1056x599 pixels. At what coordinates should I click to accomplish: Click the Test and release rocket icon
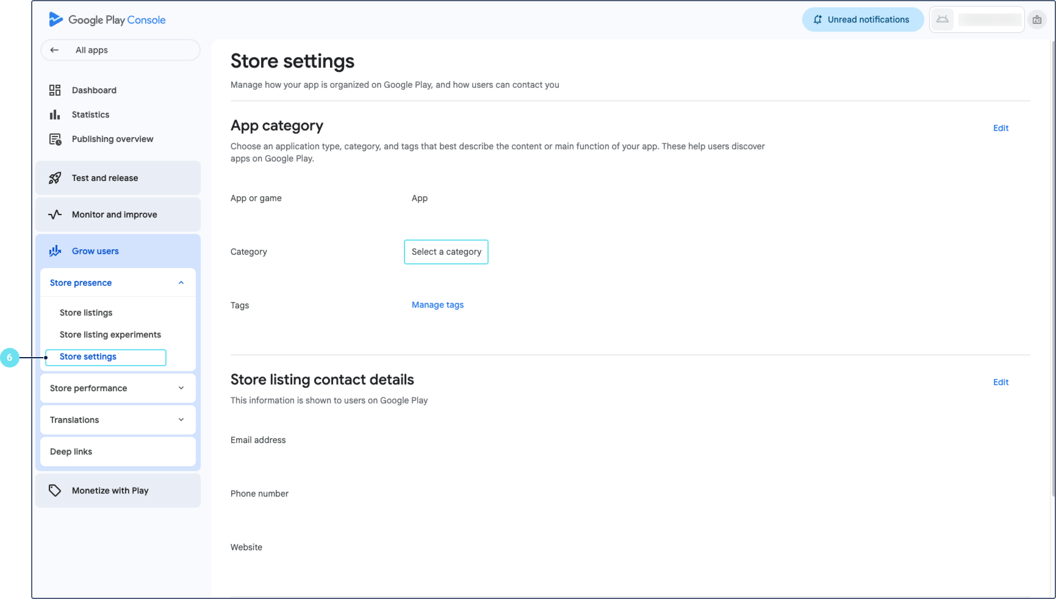coord(55,178)
